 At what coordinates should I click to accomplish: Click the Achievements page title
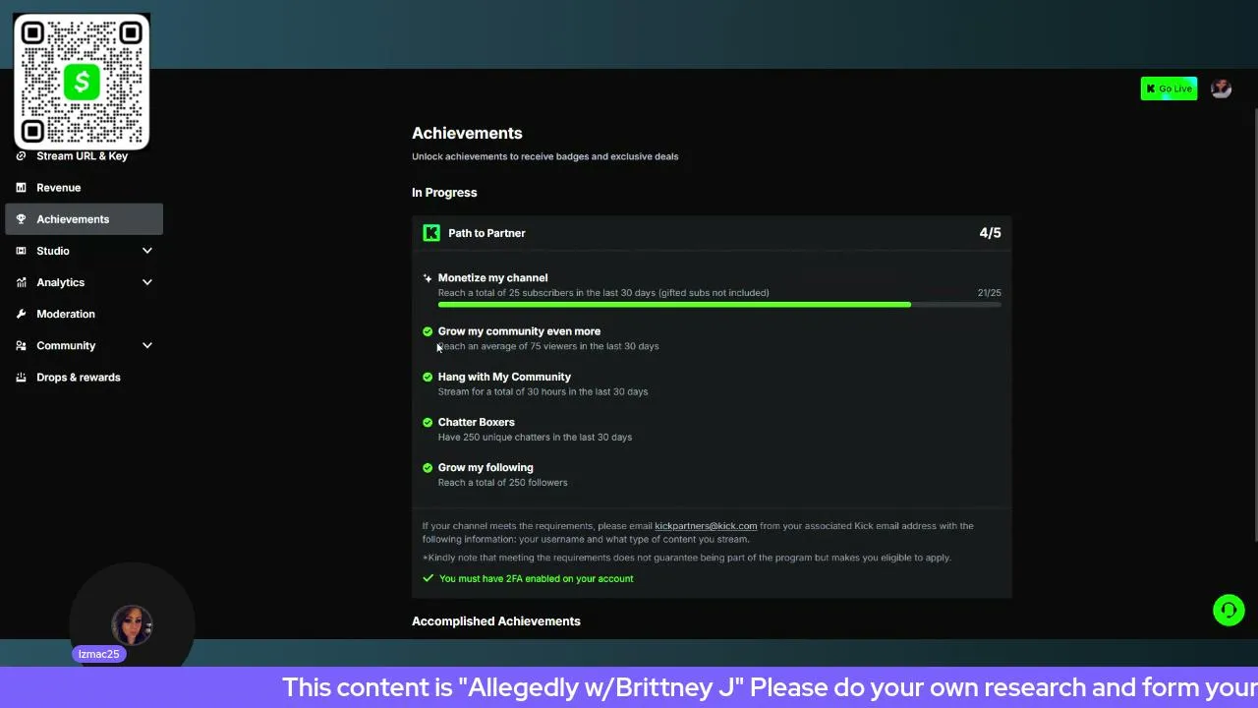click(x=467, y=133)
